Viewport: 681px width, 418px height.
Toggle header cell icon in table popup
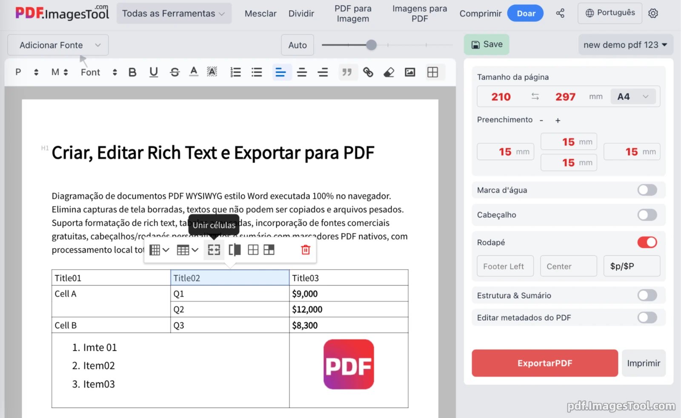(x=269, y=250)
